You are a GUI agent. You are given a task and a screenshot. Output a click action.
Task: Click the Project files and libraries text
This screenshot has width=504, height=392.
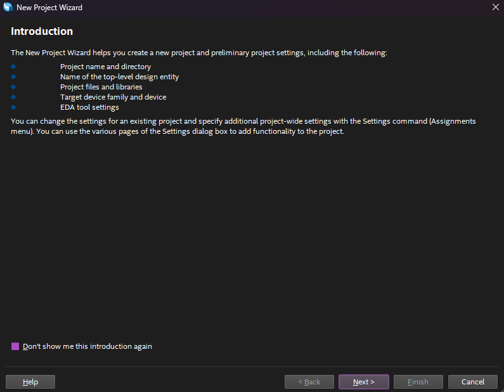pyautogui.click(x=101, y=87)
